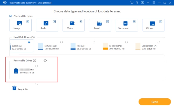Click the Email envelope icon
This screenshot has height=109, width=174.
pyautogui.click(x=99, y=23)
